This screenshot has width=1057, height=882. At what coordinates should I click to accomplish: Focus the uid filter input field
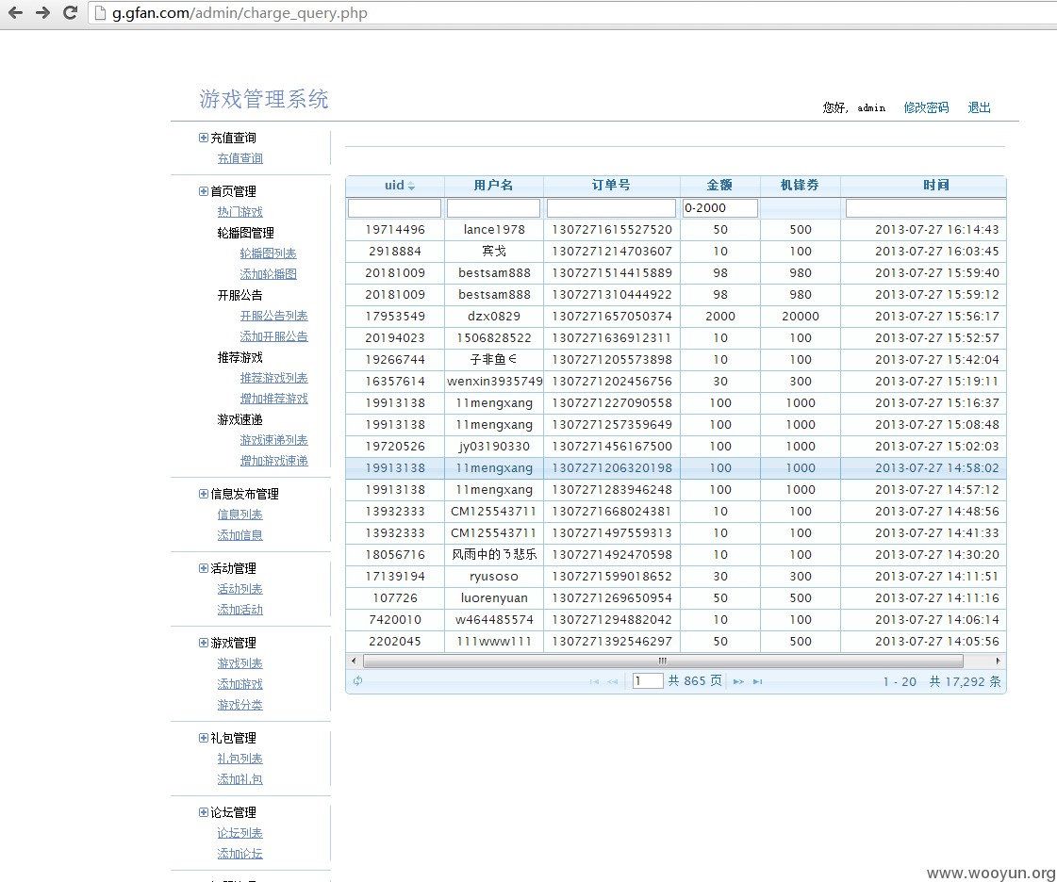[394, 208]
